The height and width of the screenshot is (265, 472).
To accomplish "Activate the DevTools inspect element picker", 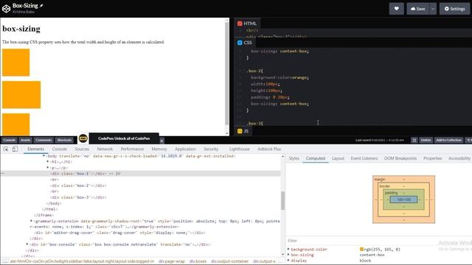I will pyautogui.click(x=6, y=149).
